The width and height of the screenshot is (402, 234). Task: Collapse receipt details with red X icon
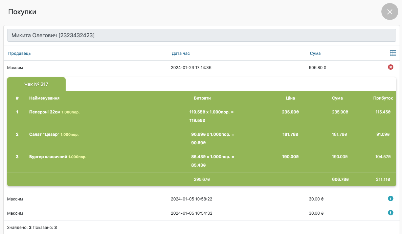tap(390, 67)
